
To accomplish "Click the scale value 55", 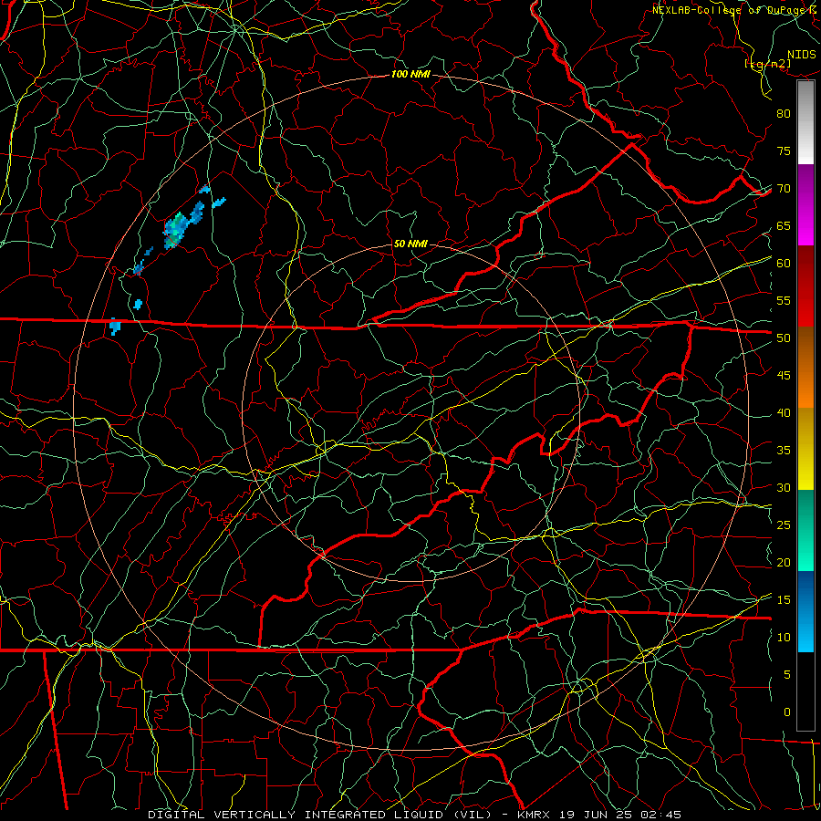I will [x=784, y=300].
